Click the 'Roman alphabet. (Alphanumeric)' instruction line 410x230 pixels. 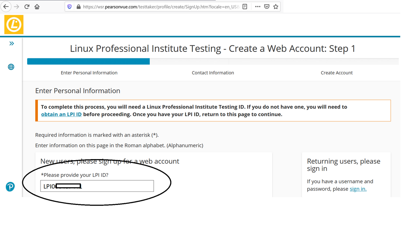[119, 146]
